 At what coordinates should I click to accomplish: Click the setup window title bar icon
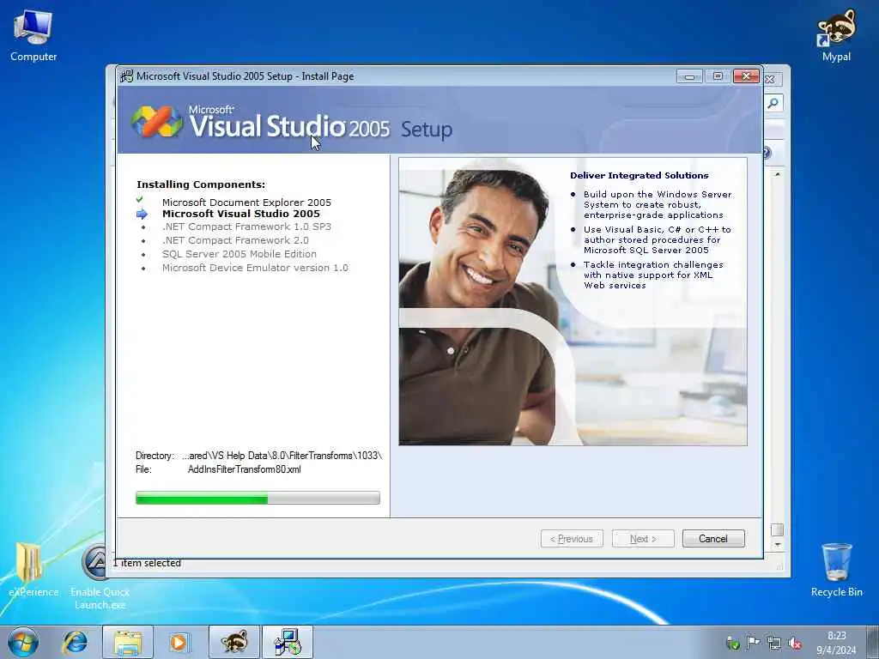[x=127, y=76]
